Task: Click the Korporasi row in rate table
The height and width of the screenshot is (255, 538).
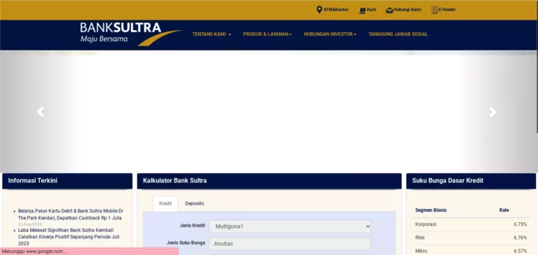Action: pos(471,224)
